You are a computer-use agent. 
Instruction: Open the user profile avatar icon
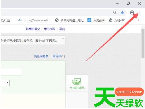point(132,12)
